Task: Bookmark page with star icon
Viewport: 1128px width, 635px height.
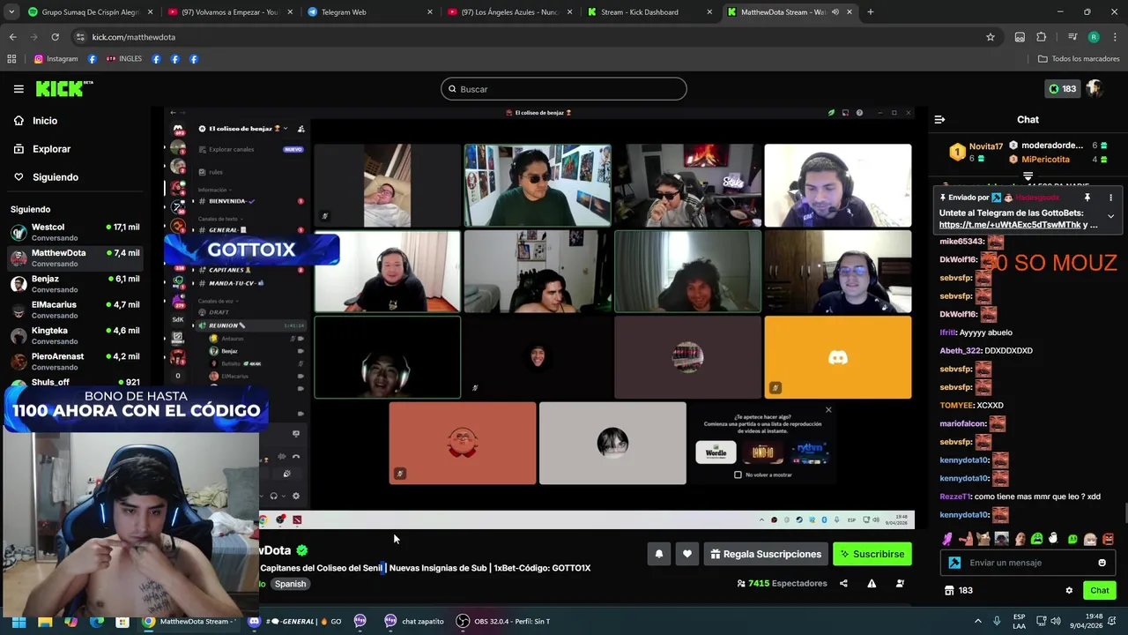Action: (991, 37)
